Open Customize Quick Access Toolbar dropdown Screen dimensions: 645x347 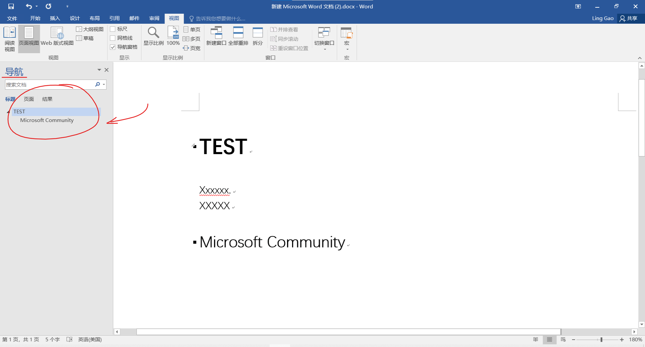pyautogui.click(x=67, y=6)
